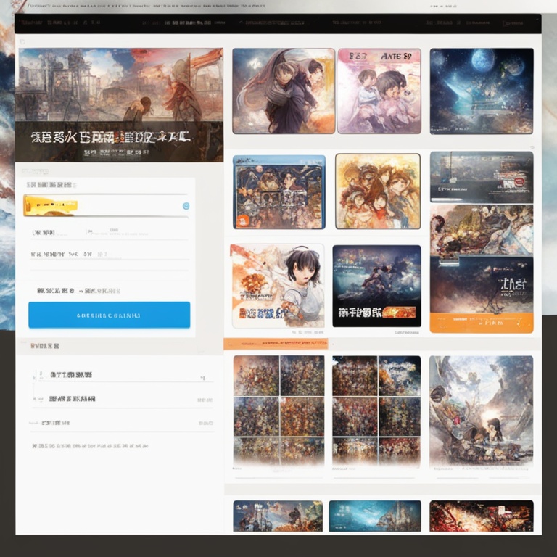The image size is (557, 557).
Task: Click the wide blue button in the left panel
Action: (109, 315)
